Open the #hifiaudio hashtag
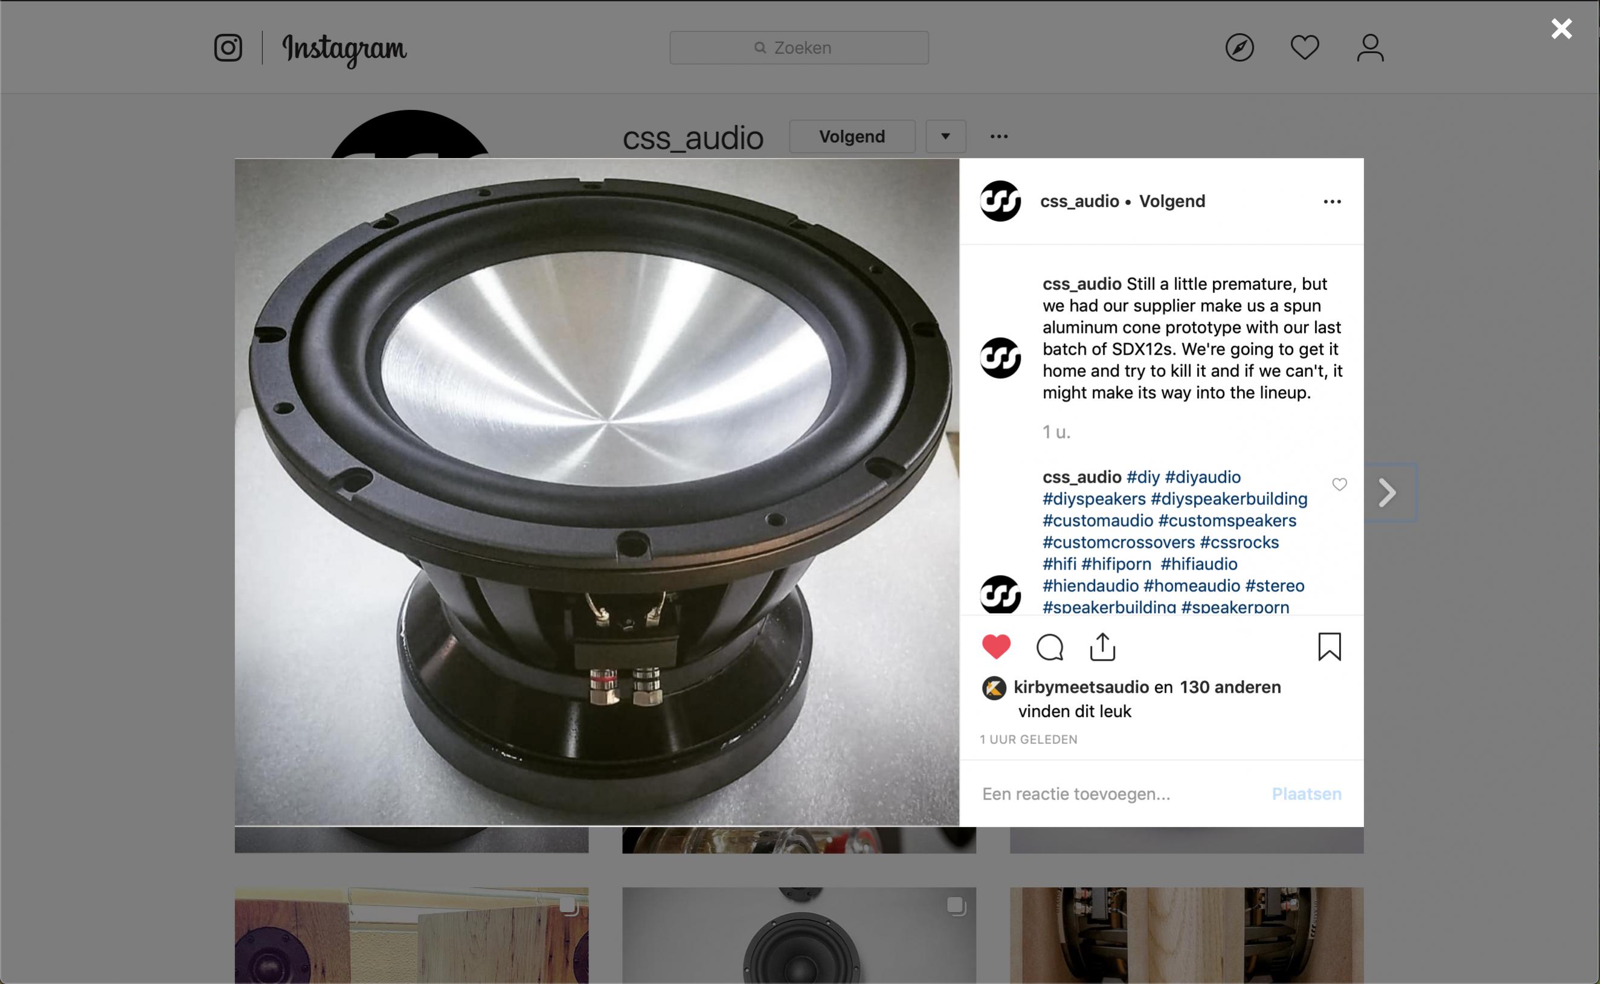Screen dimensions: 1600x984 (1198, 564)
